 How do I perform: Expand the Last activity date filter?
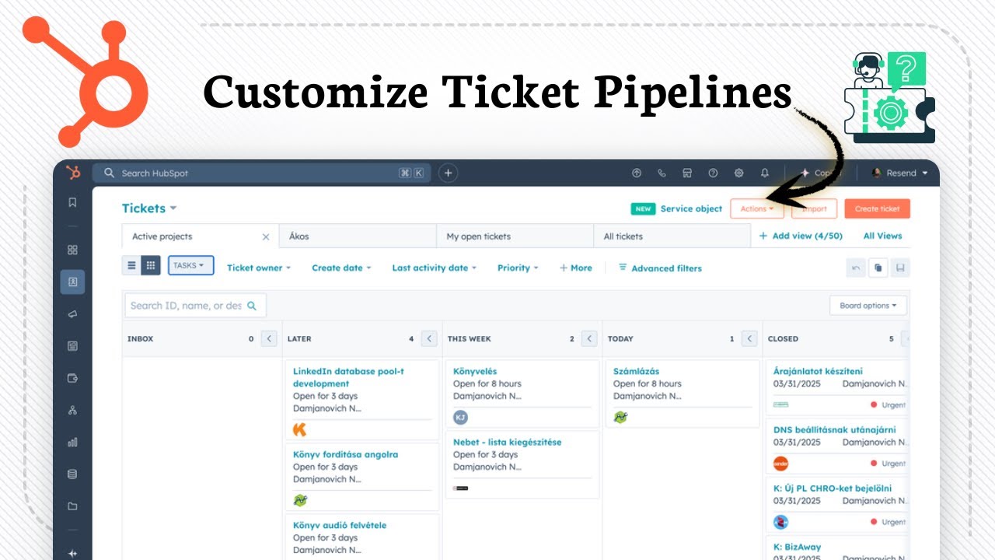tap(435, 268)
